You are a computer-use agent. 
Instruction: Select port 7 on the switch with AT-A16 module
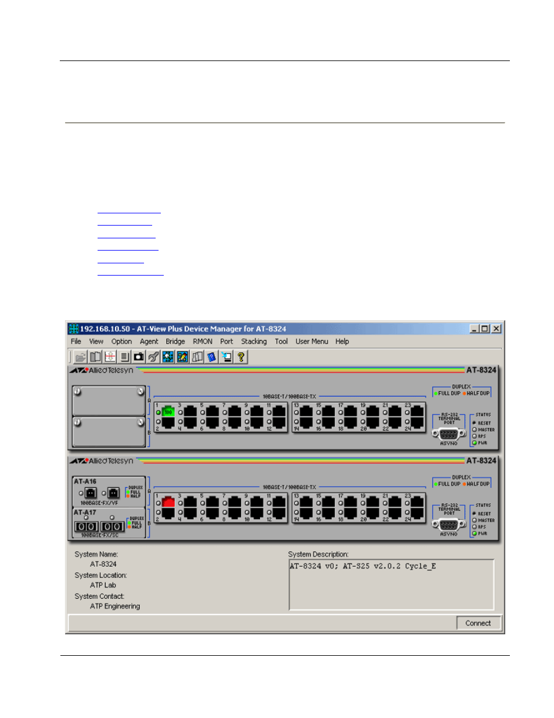tap(234, 502)
